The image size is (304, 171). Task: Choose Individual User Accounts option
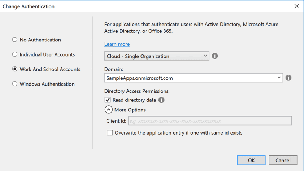click(15, 54)
